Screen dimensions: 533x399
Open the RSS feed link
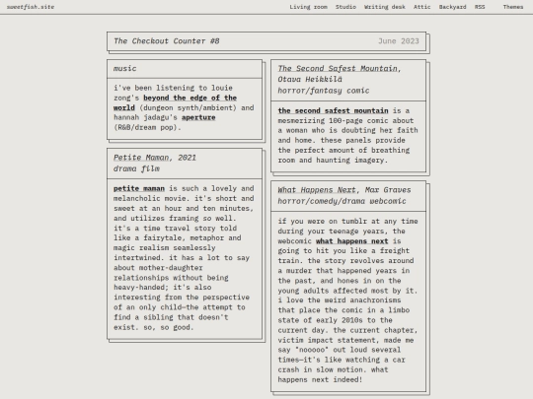pyautogui.click(x=480, y=7)
